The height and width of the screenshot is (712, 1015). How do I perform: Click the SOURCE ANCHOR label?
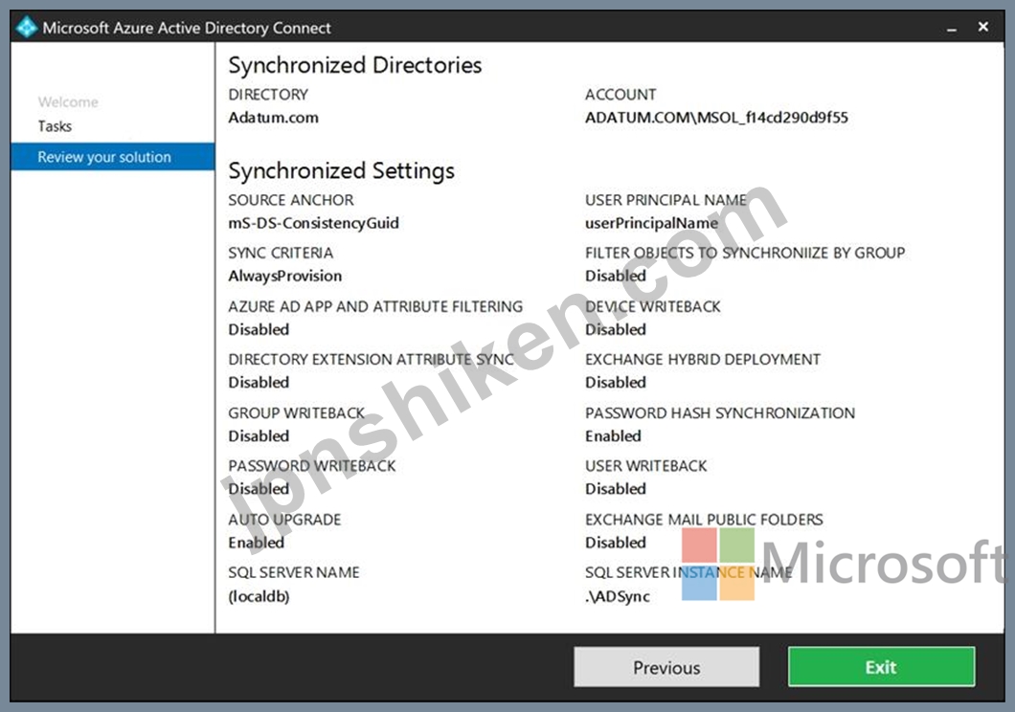pyautogui.click(x=291, y=200)
